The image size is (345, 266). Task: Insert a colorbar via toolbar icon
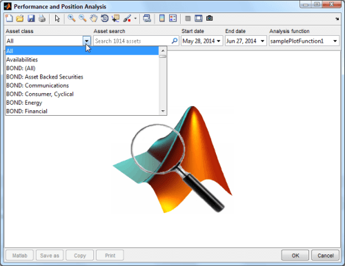[x=162, y=19]
